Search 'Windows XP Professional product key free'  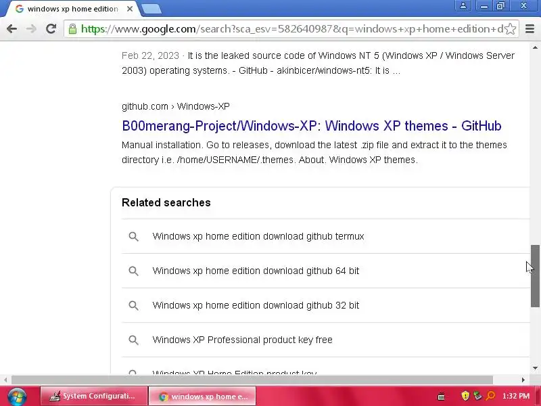[x=242, y=340]
